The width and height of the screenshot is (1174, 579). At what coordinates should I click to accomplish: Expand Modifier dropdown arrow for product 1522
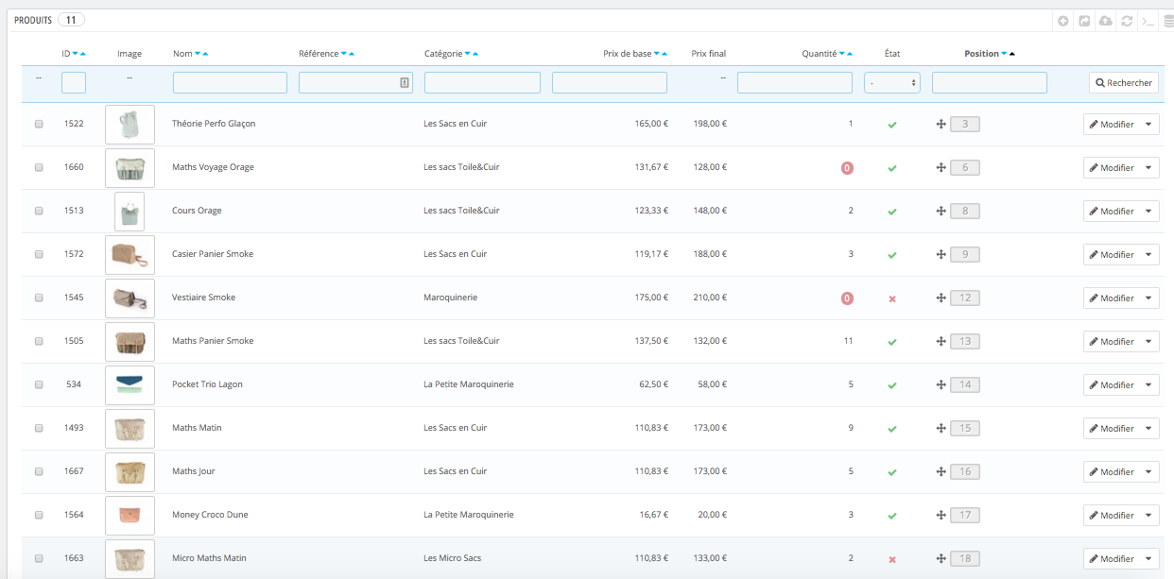click(x=1148, y=124)
